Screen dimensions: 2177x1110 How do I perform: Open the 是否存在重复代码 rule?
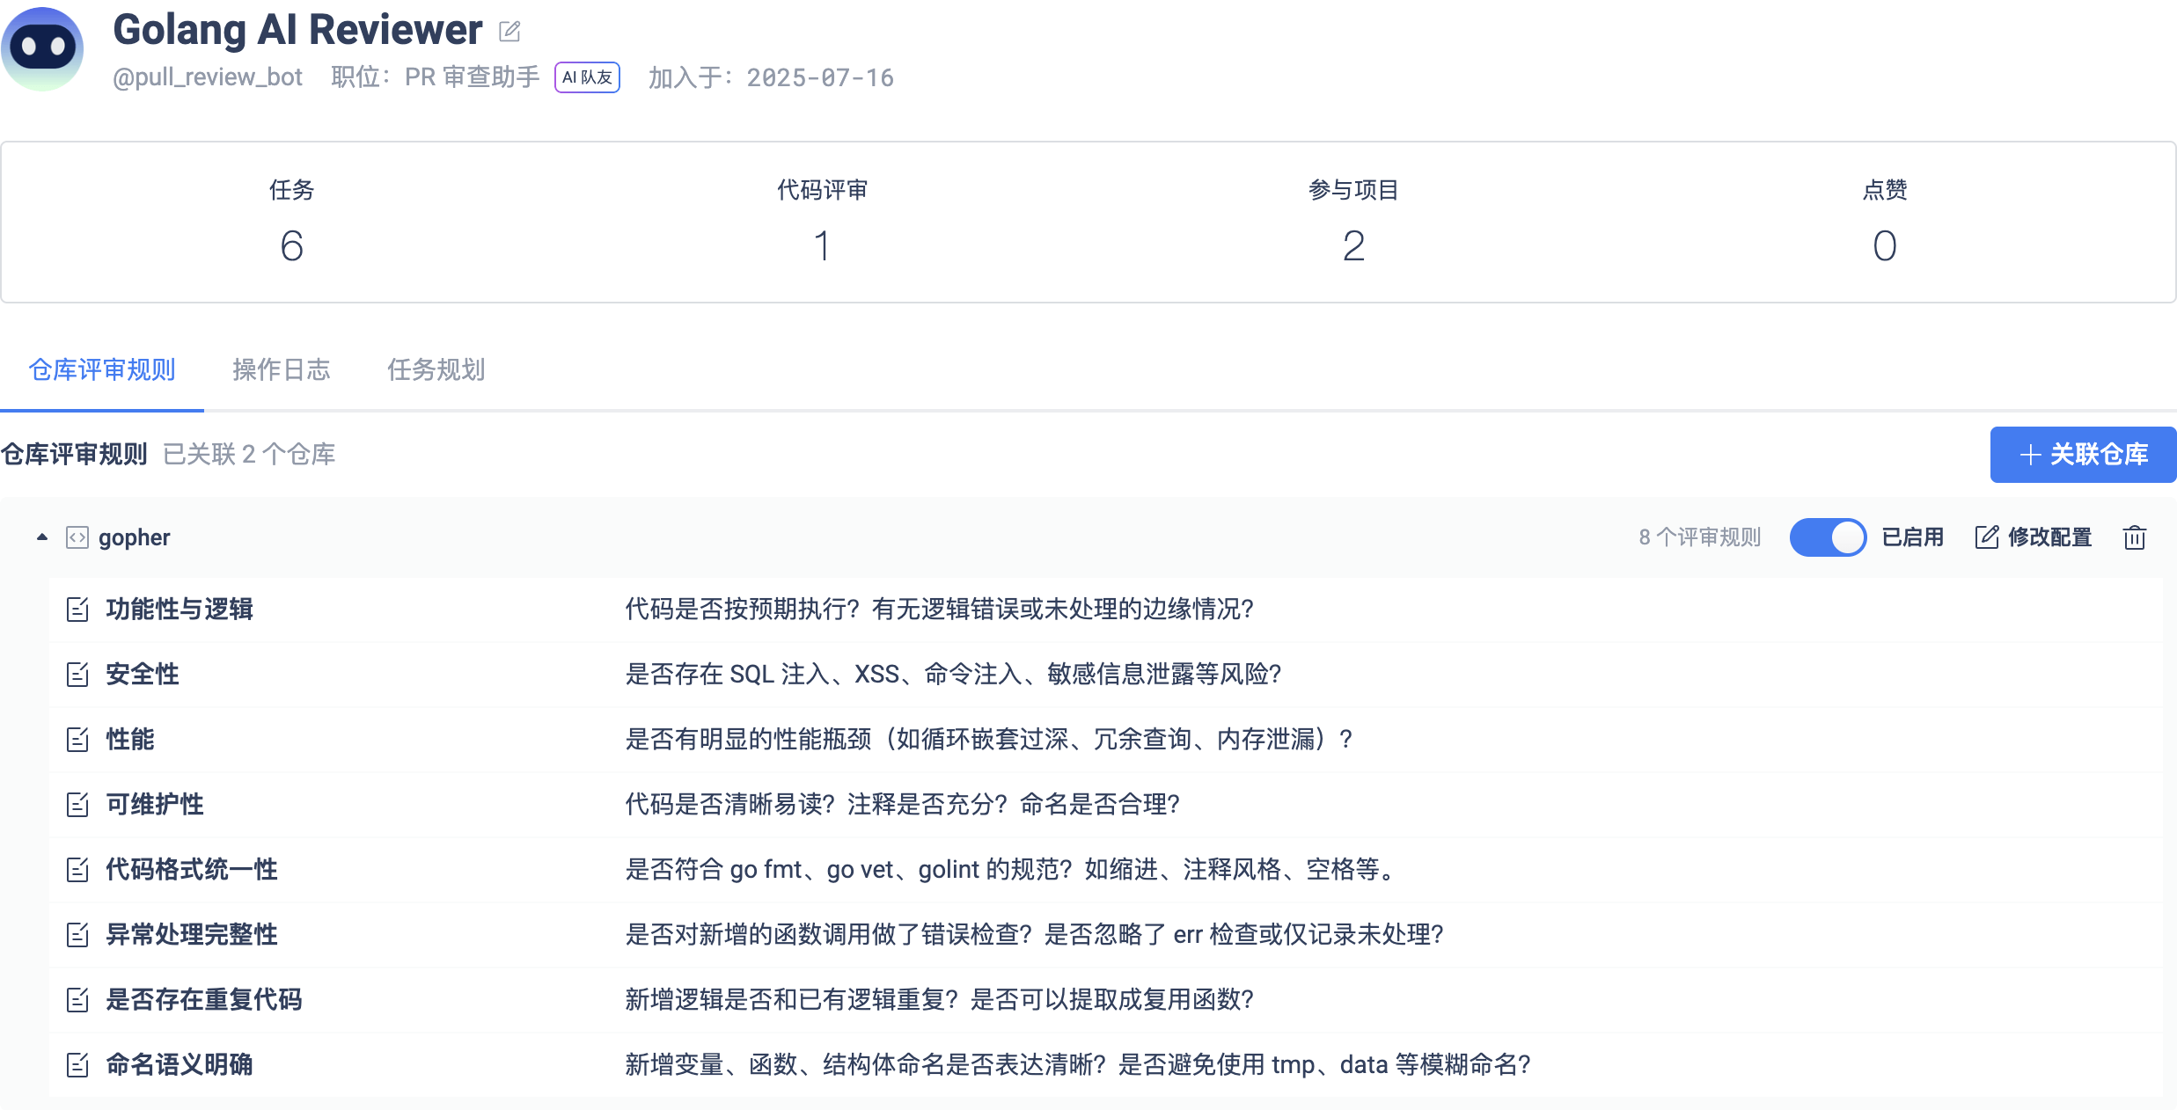pyautogui.click(x=204, y=1000)
